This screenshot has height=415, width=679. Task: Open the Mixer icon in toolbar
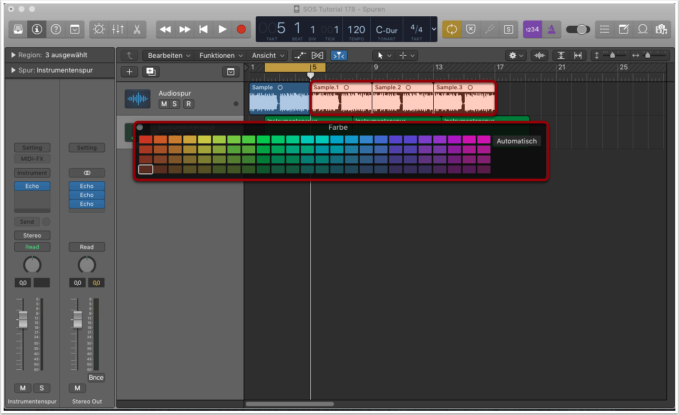click(118, 29)
